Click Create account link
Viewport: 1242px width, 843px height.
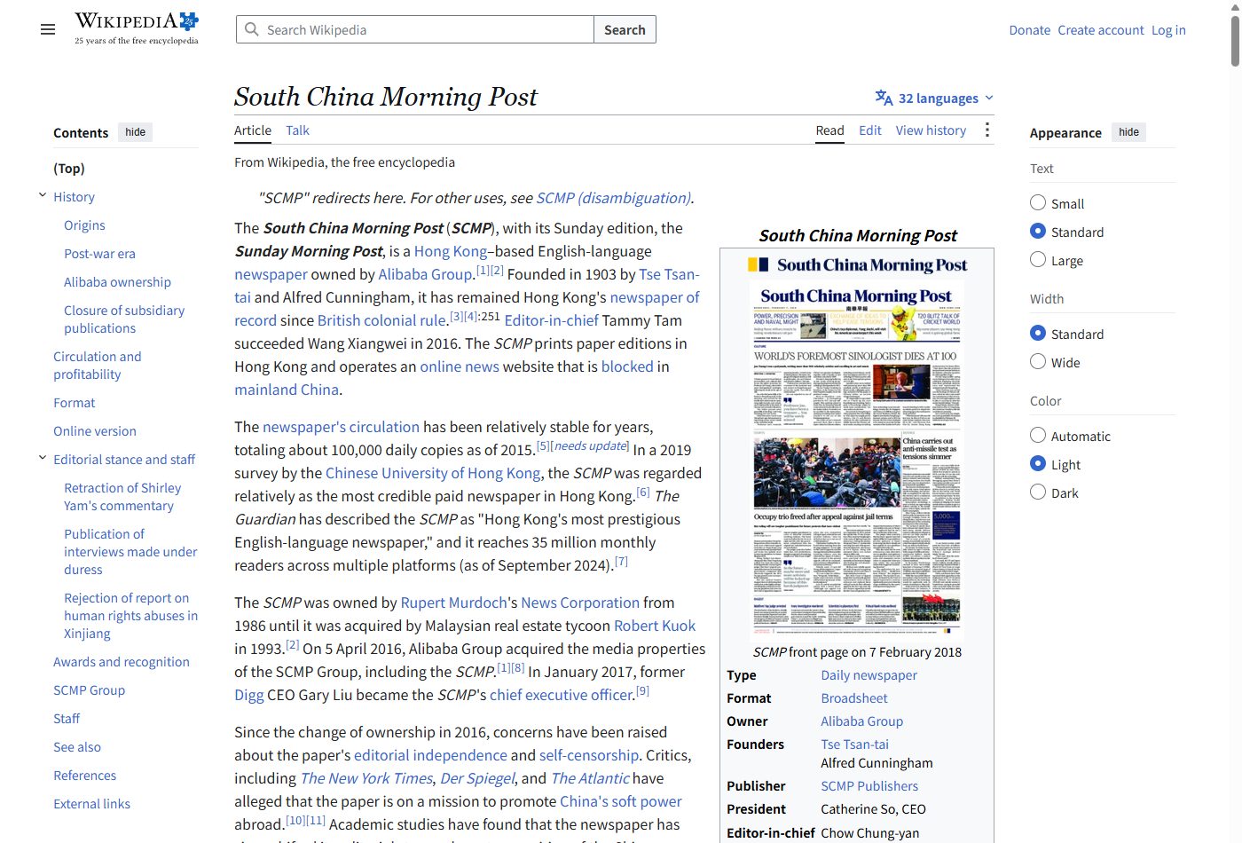pyautogui.click(x=1100, y=30)
